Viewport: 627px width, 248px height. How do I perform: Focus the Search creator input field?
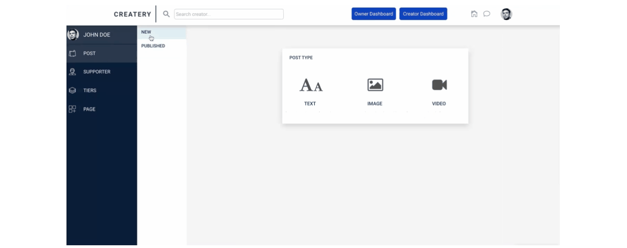[229, 14]
